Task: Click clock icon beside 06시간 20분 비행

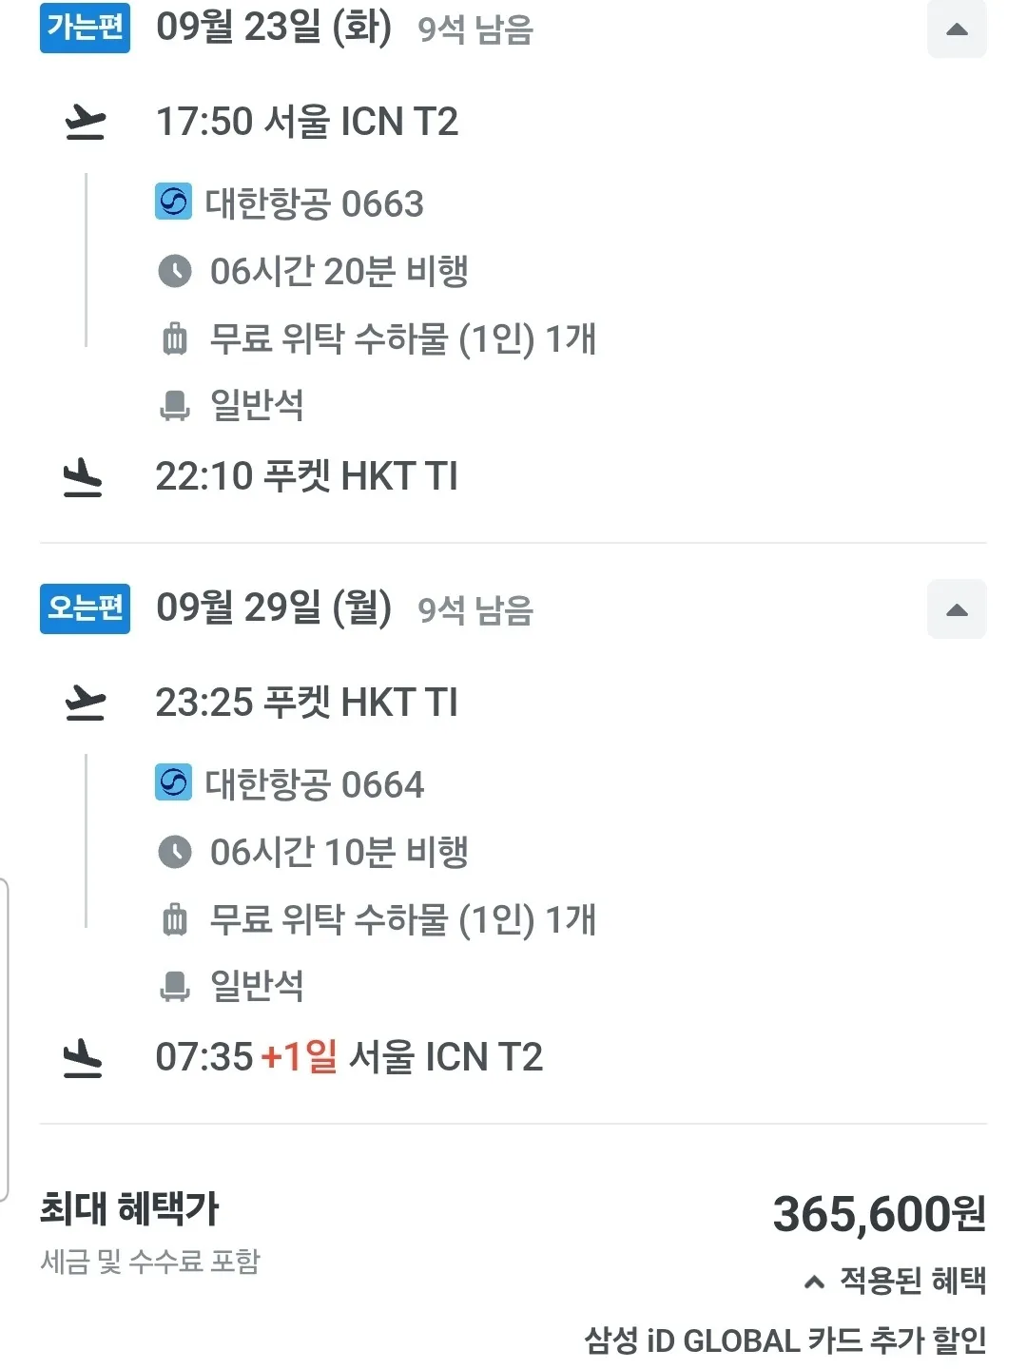Action: [175, 271]
